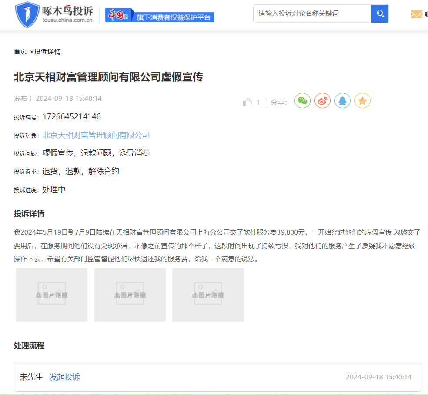The image size is (428, 395).
Task: Open the first hidden image thumbnail
Action: pyautogui.click(x=52, y=295)
